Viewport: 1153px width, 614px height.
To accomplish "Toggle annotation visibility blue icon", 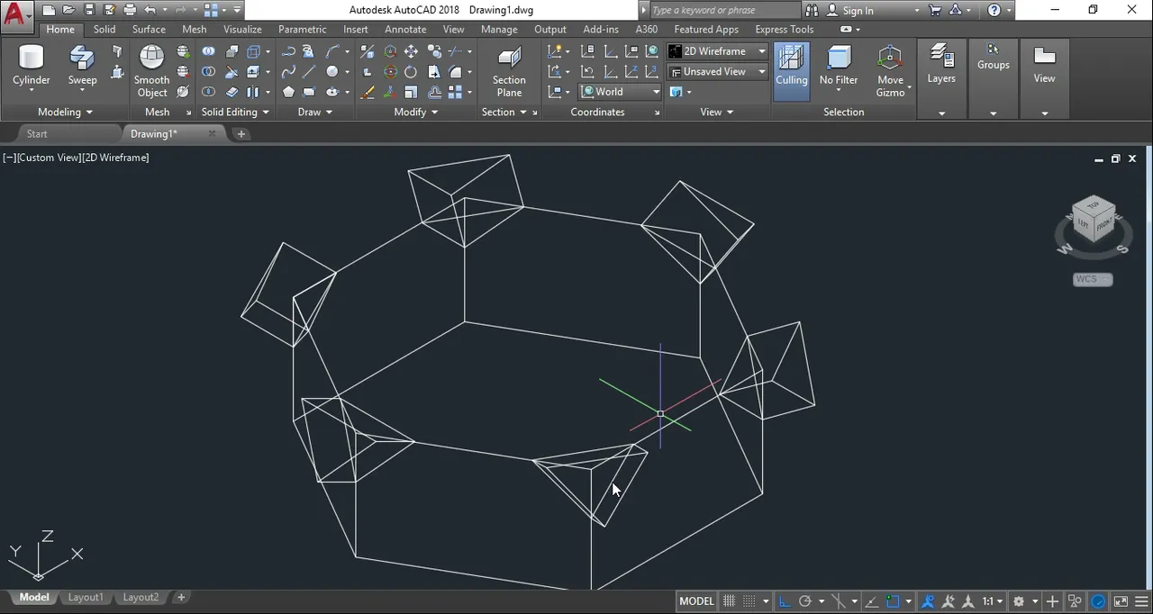I will (x=927, y=601).
